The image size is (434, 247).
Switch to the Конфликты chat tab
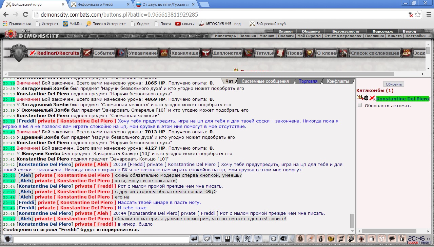[337, 81]
